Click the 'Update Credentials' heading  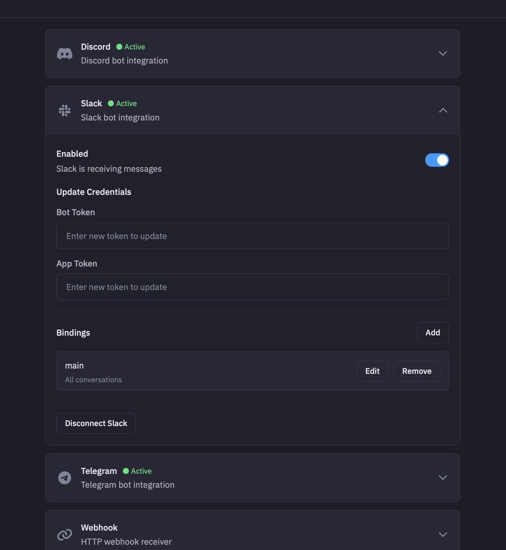(x=94, y=192)
